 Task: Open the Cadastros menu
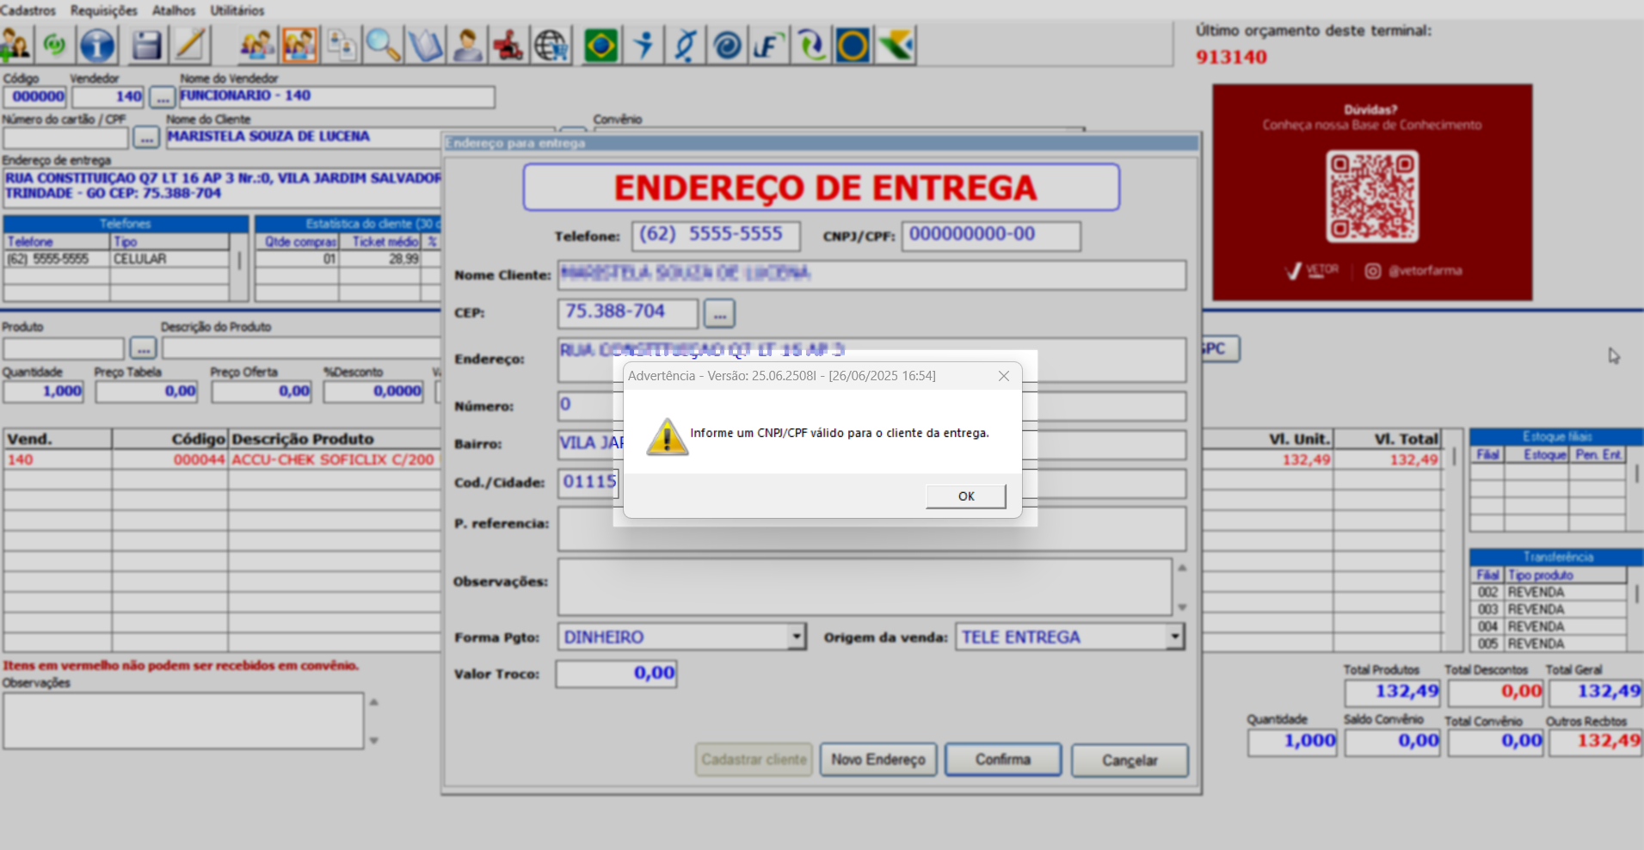(28, 10)
